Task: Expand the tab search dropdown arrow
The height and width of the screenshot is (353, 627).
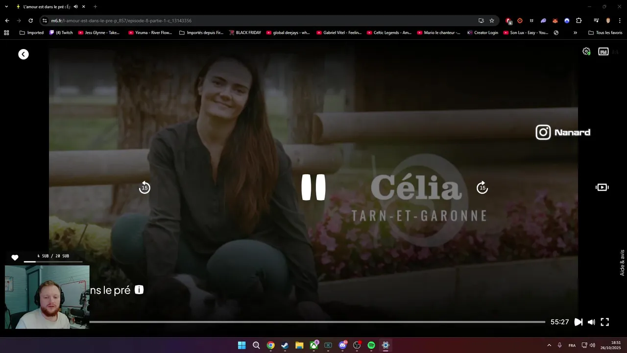Action: click(6, 7)
